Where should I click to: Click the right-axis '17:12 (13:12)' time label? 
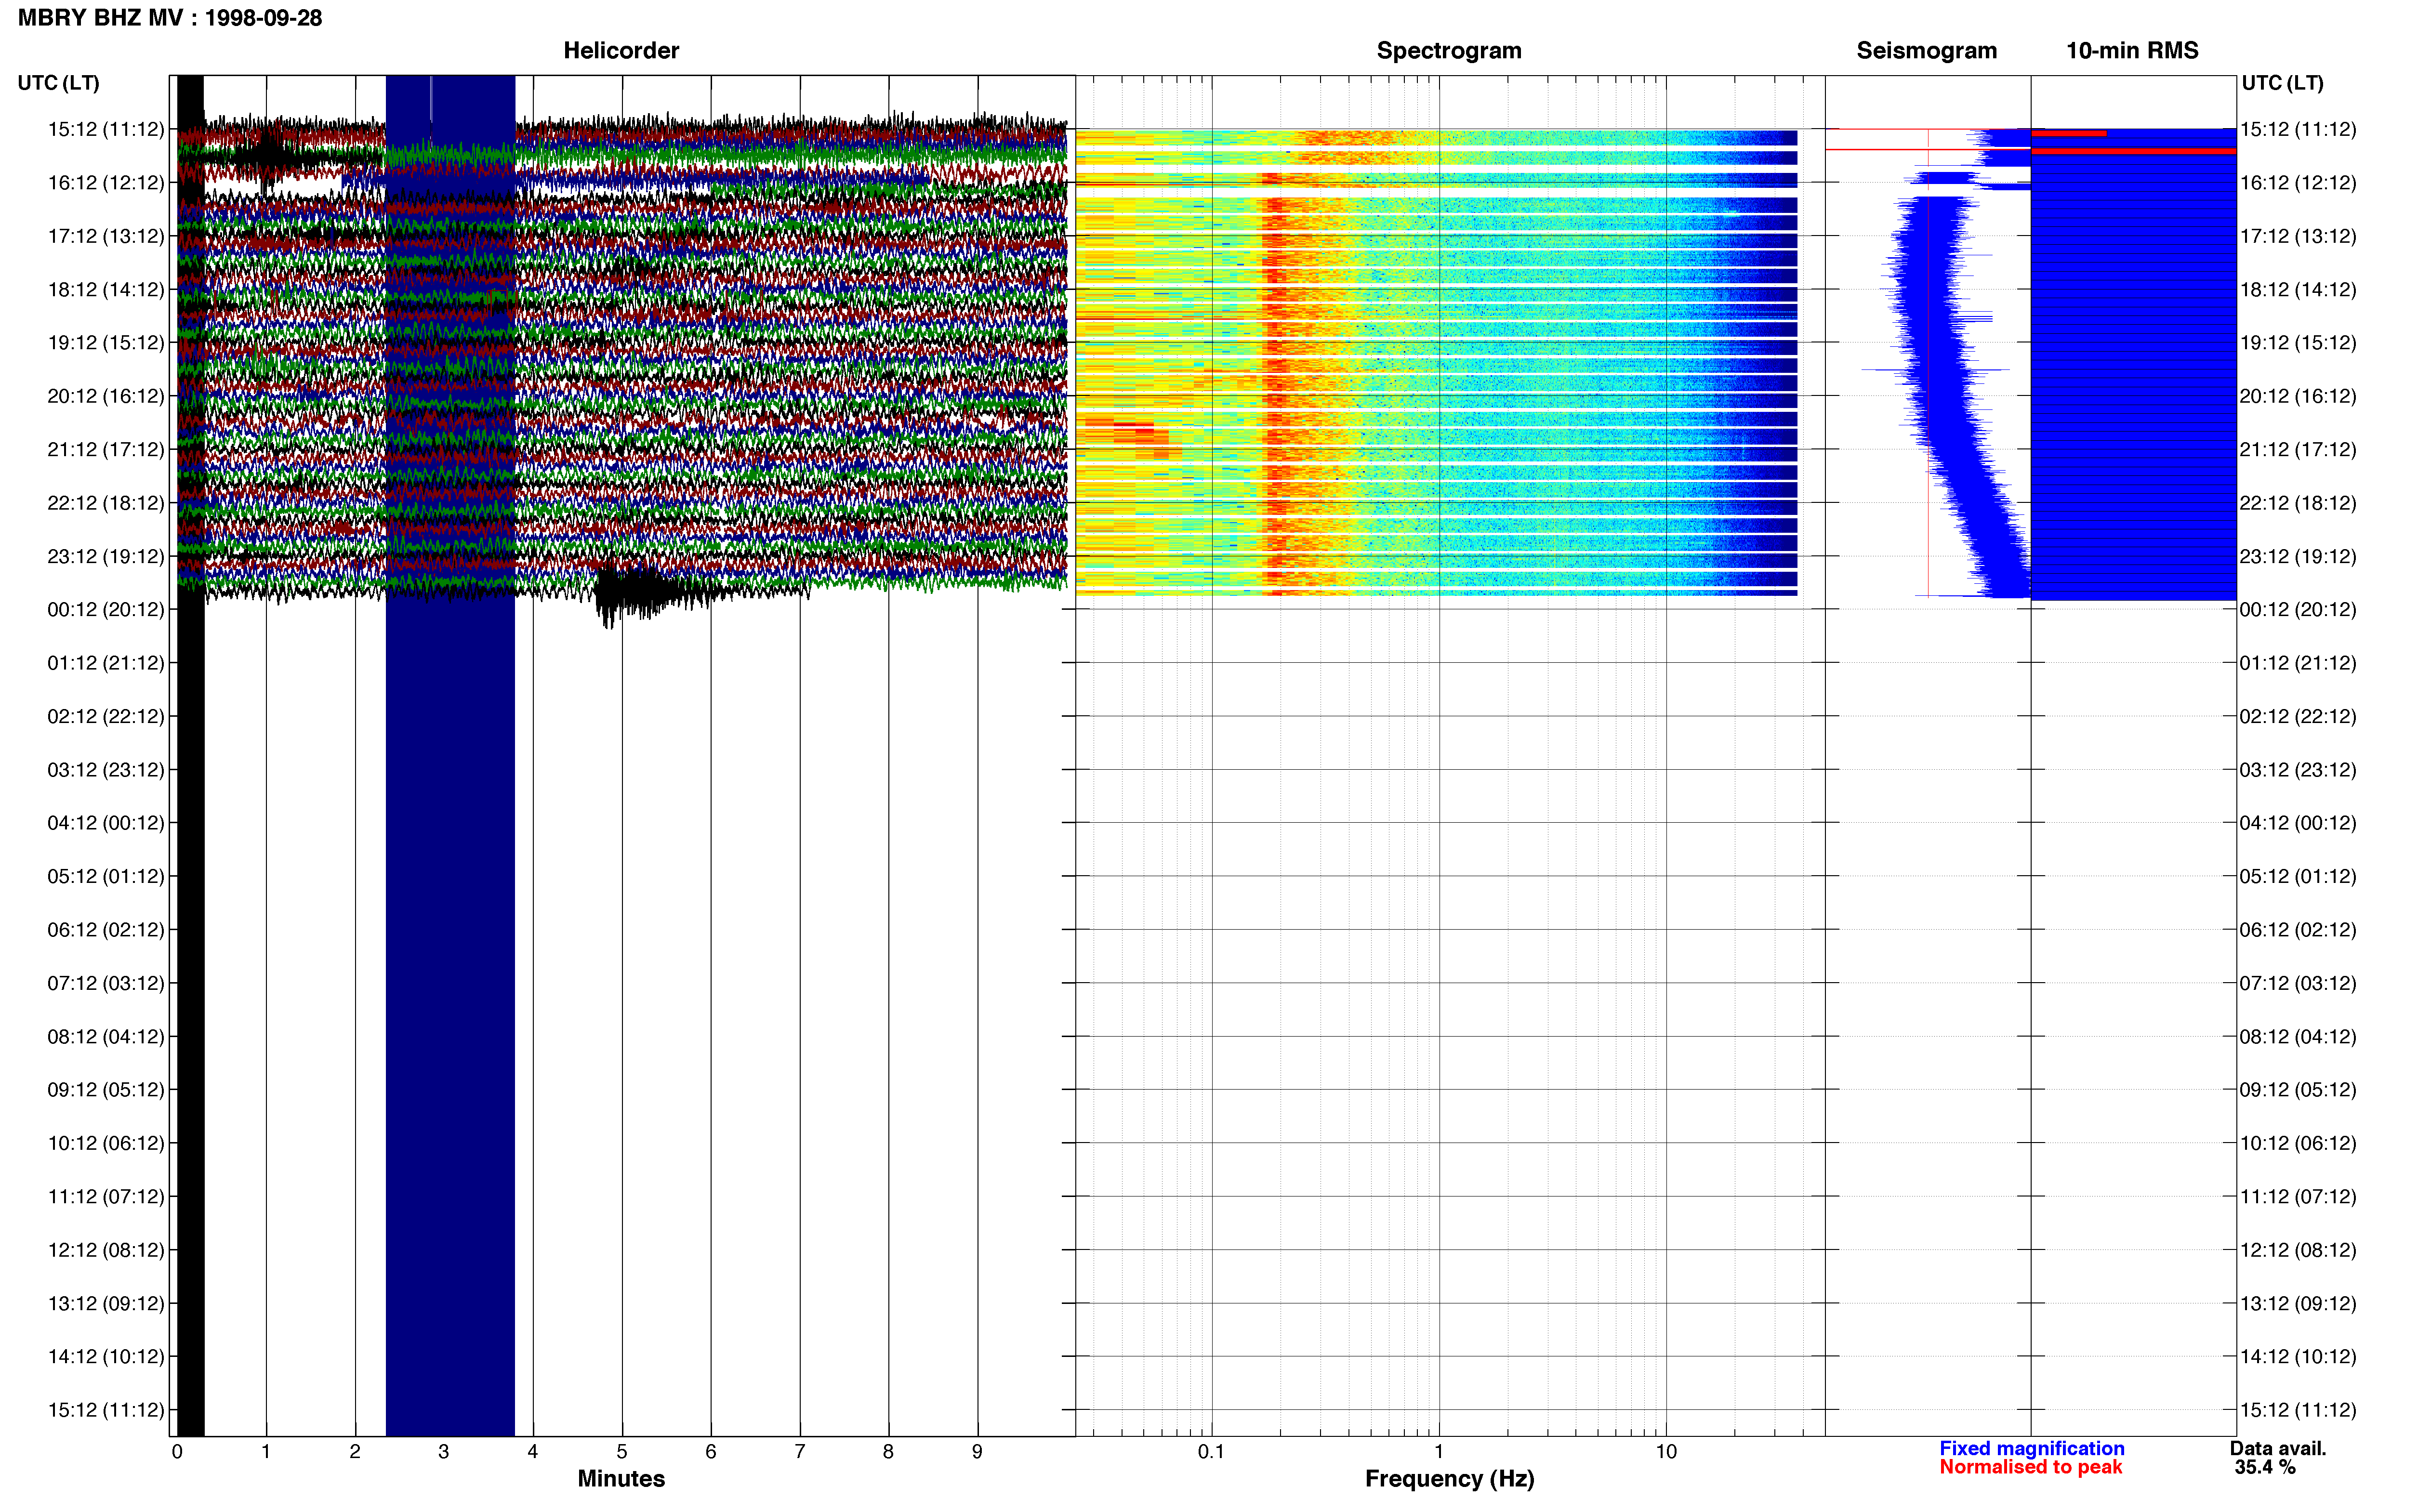click(2298, 236)
